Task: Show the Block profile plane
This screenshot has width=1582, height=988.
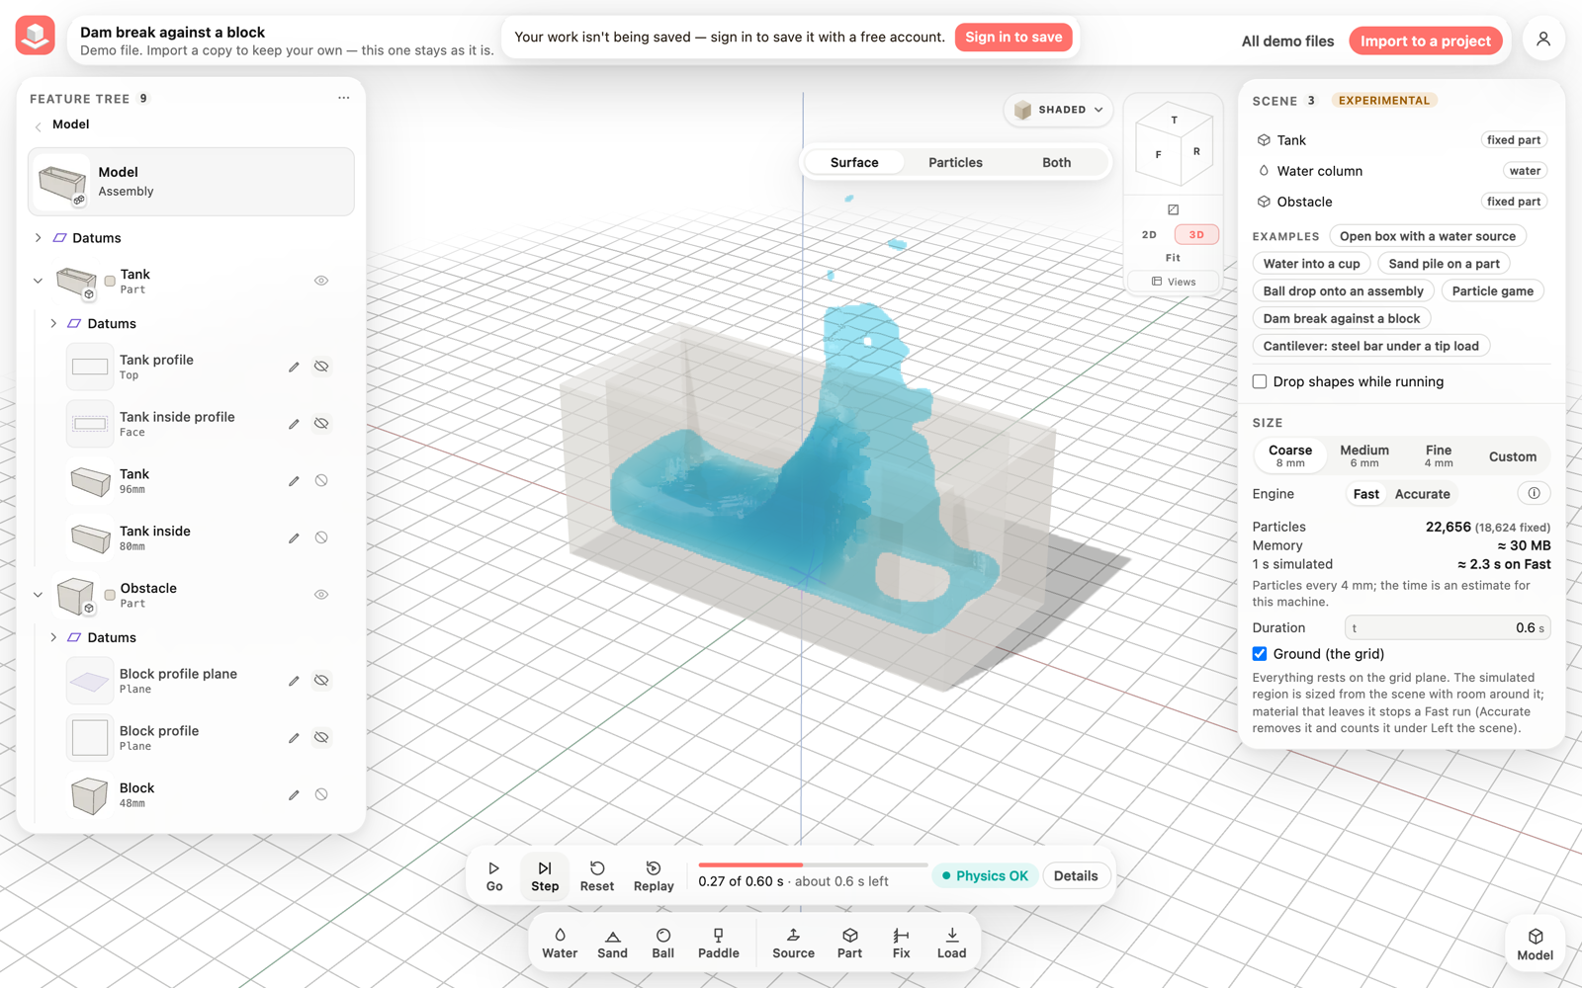Action: [321, 681]
